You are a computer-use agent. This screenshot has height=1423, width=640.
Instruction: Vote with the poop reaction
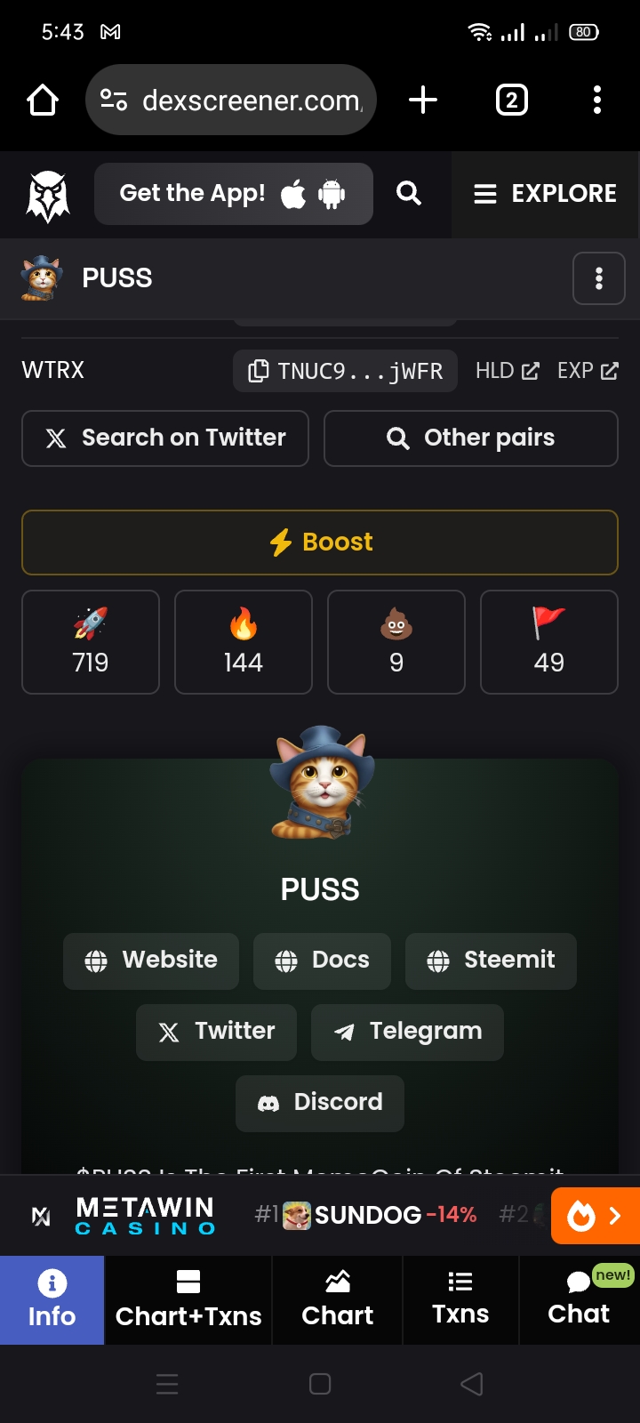click(396, 642)
